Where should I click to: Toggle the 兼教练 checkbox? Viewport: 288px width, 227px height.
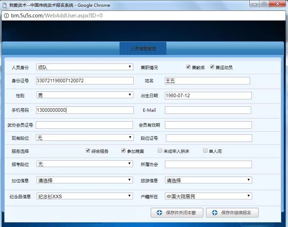[188, 67]
